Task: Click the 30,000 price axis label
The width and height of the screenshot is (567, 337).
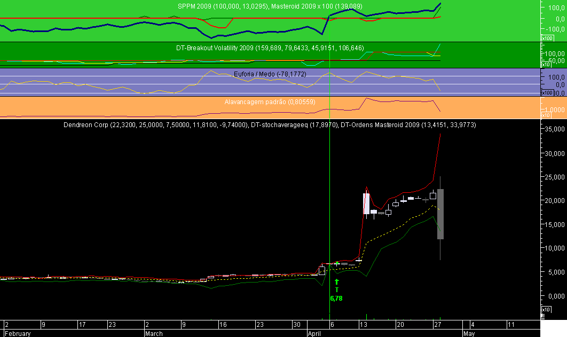Action: (x=555, y=154)
